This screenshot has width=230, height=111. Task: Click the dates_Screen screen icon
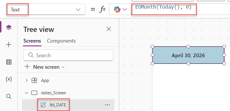click(x=34, y=93)
